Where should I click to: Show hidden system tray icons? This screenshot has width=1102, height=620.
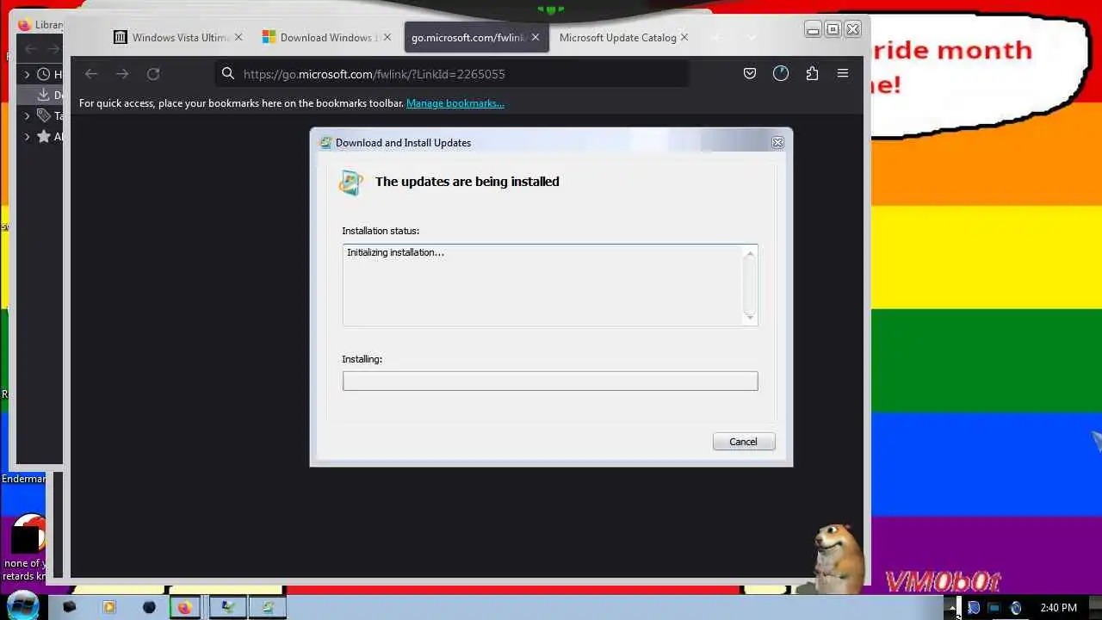(x=952, y=608)
